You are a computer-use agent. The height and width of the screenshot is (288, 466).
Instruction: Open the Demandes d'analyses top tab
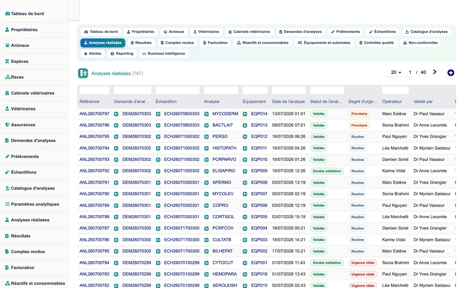tap(300, 32)
